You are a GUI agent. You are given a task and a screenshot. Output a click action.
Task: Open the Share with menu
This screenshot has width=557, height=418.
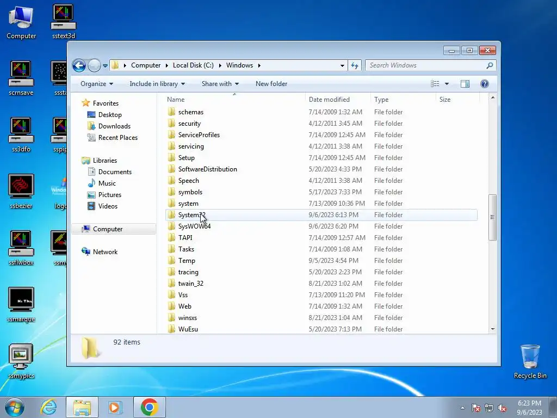pyautogui.click(x=220, y=84)
